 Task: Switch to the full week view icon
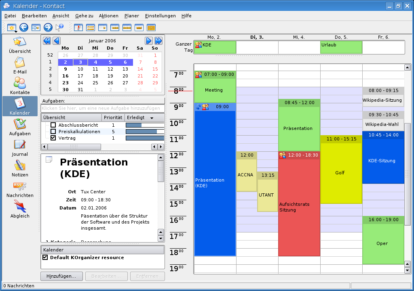127,27
